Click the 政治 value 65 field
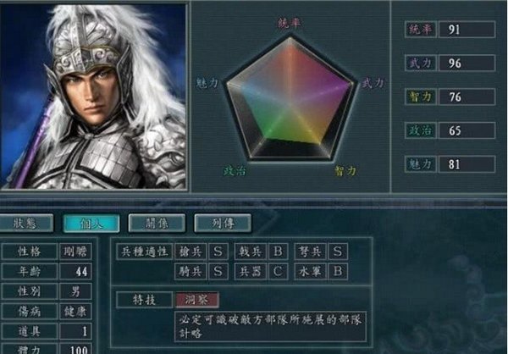 point(467,130)
